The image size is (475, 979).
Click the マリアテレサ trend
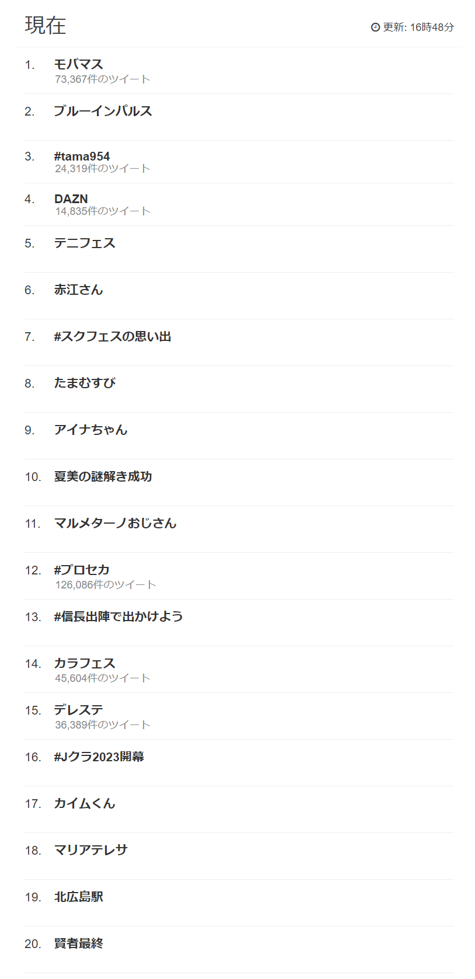click(90, 850)
